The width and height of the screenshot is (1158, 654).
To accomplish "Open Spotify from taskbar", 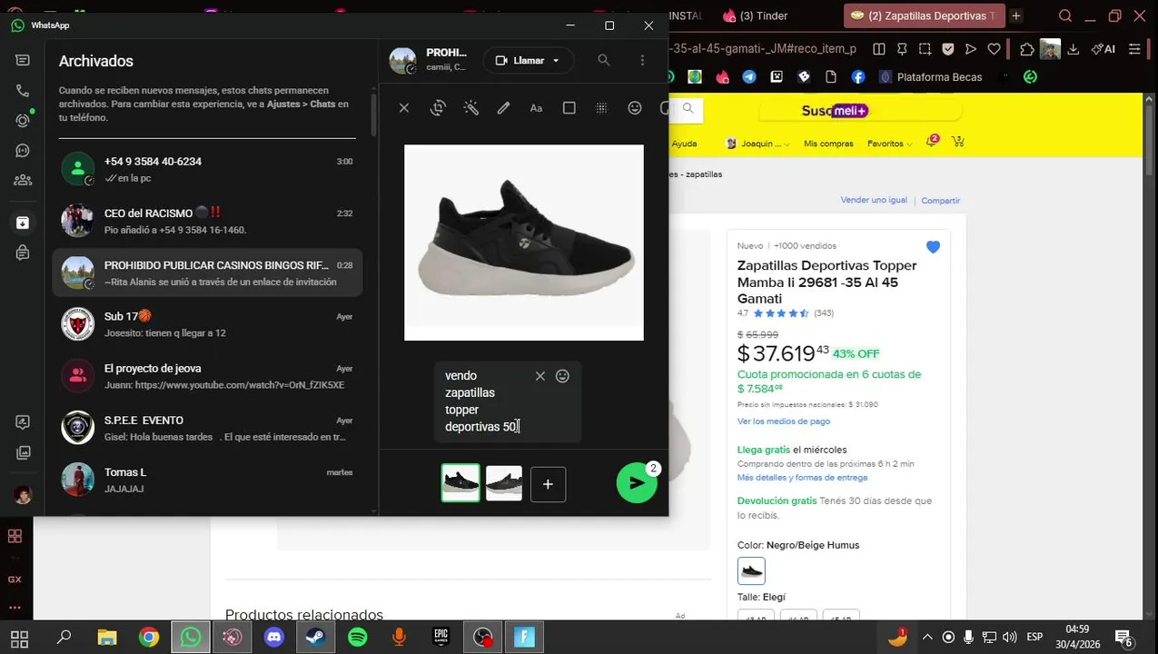I will (358, 638).
